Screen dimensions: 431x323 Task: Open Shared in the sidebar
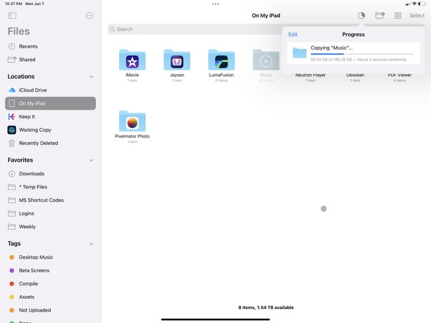point(51,60)
